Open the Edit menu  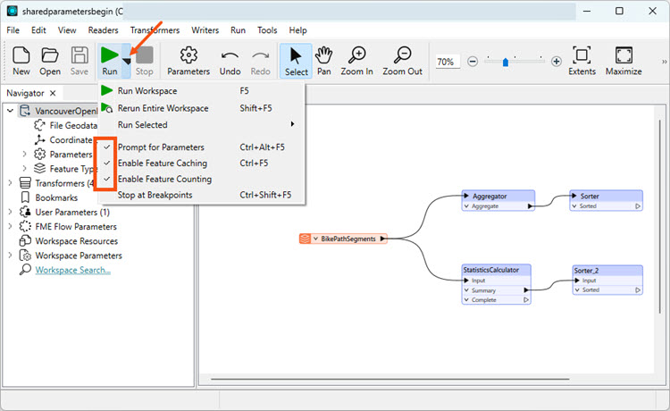[x=38, y=30]
